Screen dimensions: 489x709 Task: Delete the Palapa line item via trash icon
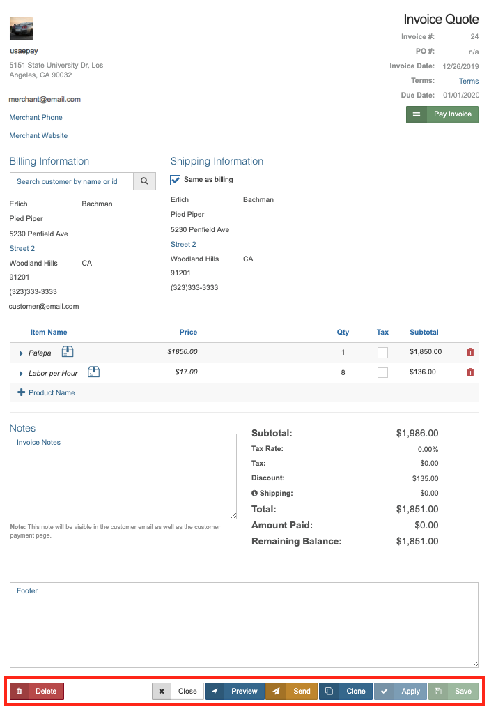click(470, 353)
